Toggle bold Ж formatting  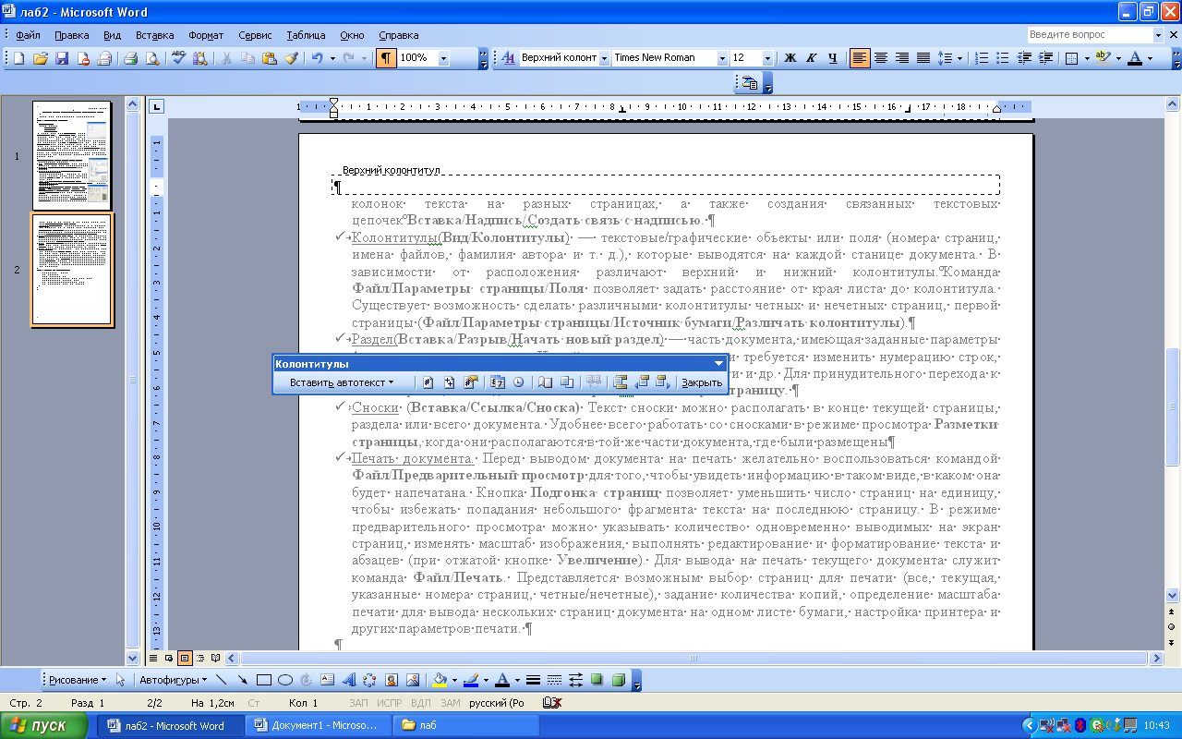(x=790, y=58)
